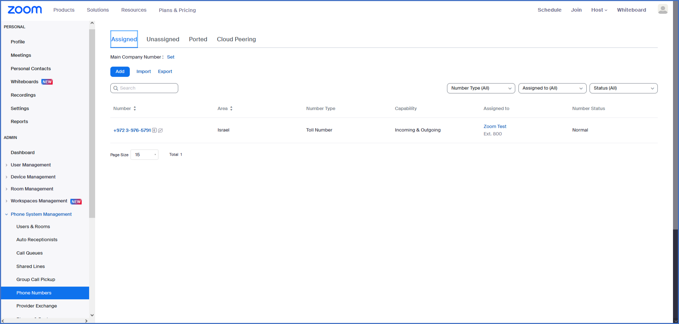Open Dashboard in the sidebar
The height and width of the screenshot is (324, 679).
click(x=23, y=153)
